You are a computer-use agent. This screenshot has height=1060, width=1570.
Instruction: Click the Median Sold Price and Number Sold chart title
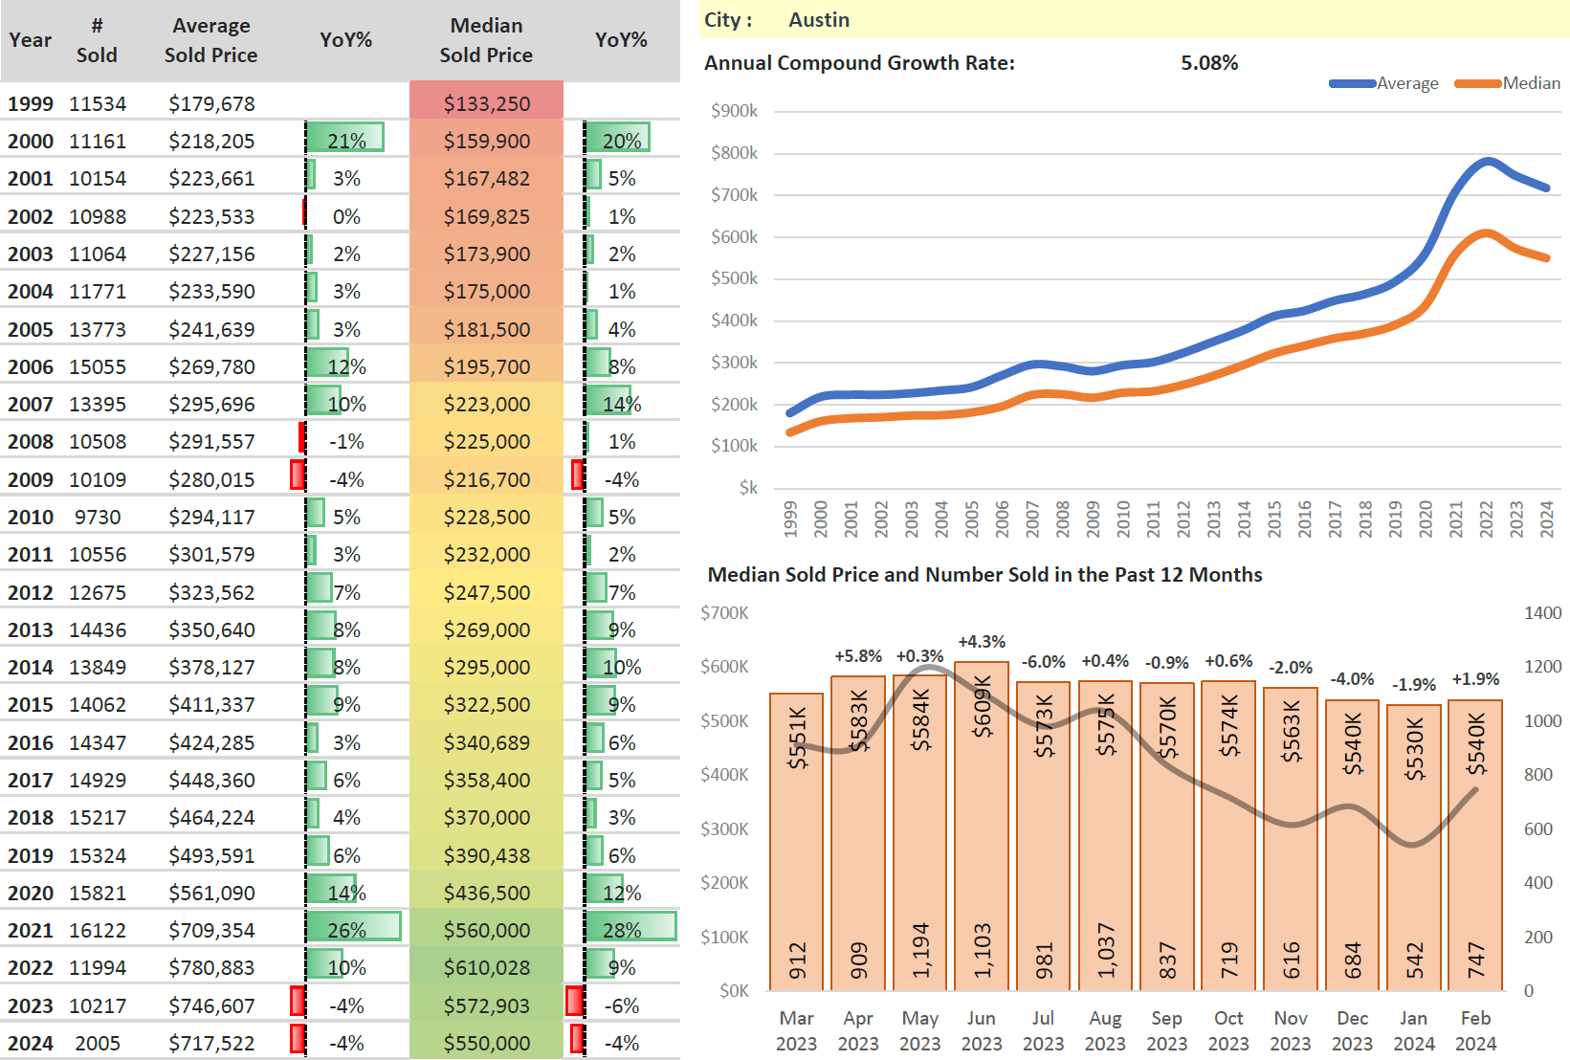(x=984, y=575)
